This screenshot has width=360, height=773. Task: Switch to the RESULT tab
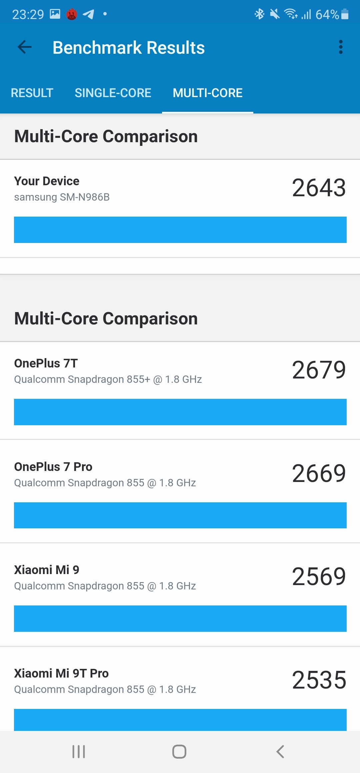(32, 93)
